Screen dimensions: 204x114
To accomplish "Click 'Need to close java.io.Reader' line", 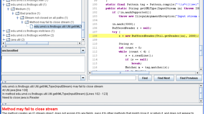I will coord(20,98).
